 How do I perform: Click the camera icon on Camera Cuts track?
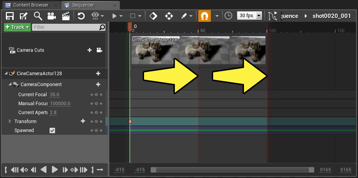pyautogui.click(x=99, y=50)
